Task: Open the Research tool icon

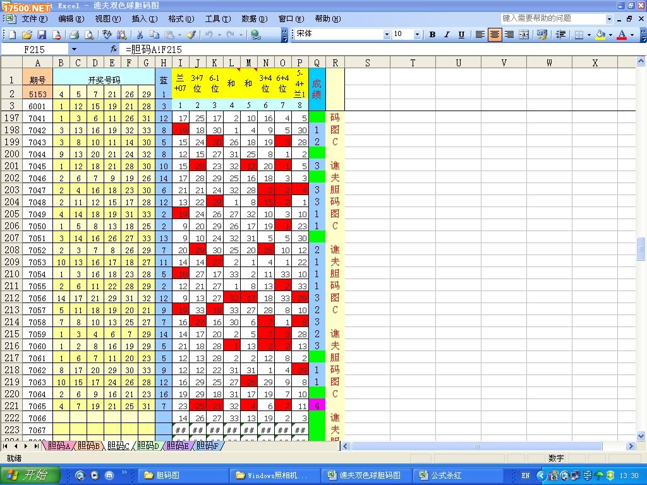Action: (x=122, y=35)
